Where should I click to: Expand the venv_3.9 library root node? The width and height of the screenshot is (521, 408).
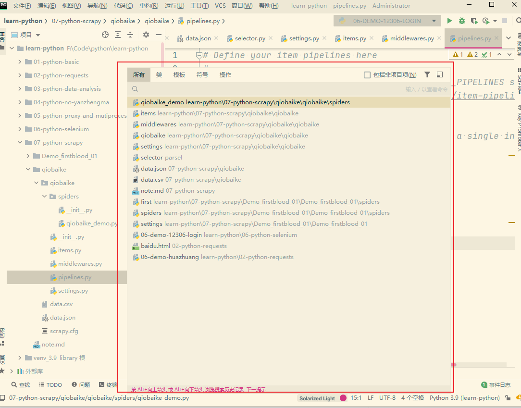(x=20, y=358)
